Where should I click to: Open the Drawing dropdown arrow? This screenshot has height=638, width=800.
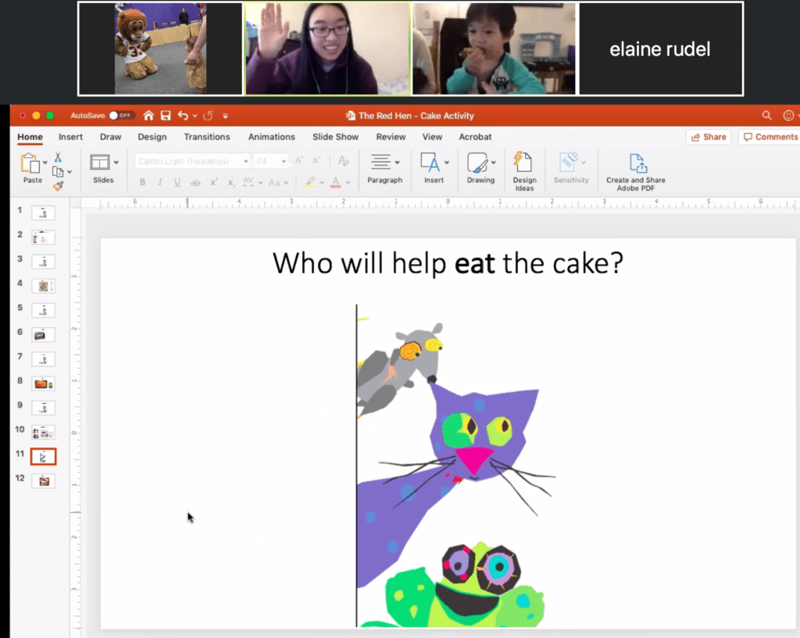(x=494, y=162)
